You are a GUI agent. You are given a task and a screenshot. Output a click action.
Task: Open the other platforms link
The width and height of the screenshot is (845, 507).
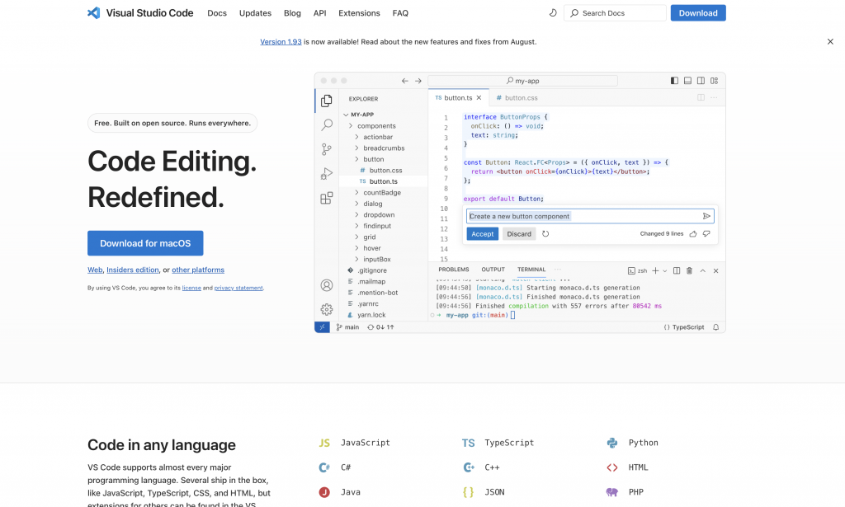tap(198, 270)
